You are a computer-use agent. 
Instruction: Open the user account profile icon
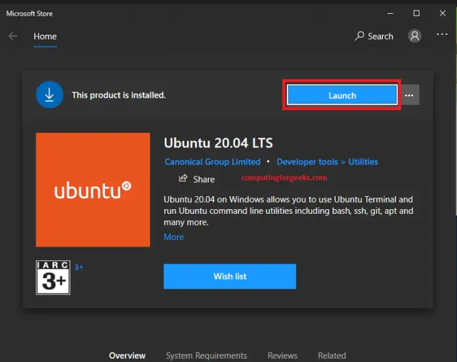point(414,37)
